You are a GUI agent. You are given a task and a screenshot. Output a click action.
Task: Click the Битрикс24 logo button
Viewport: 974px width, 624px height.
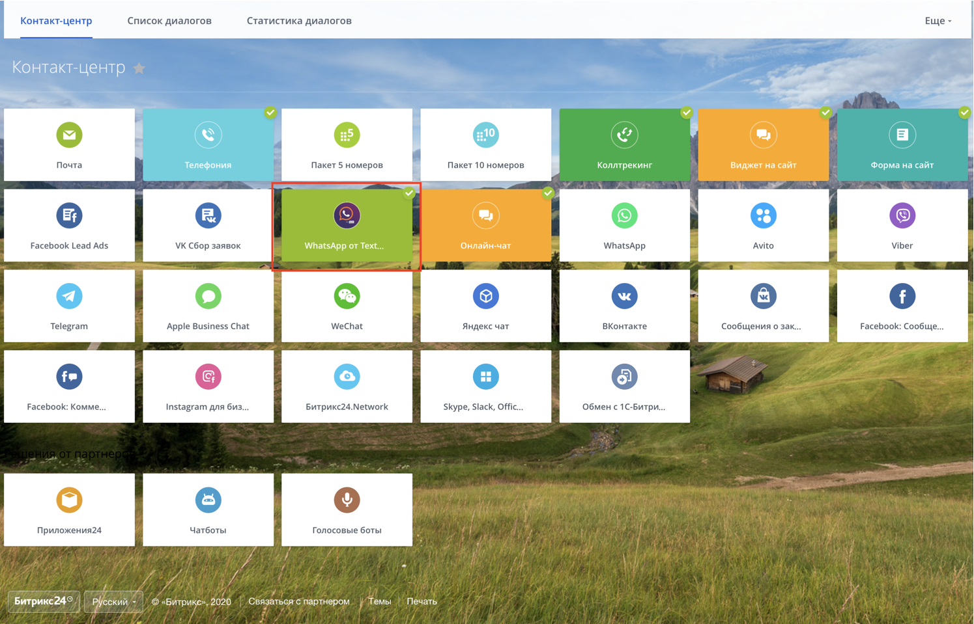[44, 601]
